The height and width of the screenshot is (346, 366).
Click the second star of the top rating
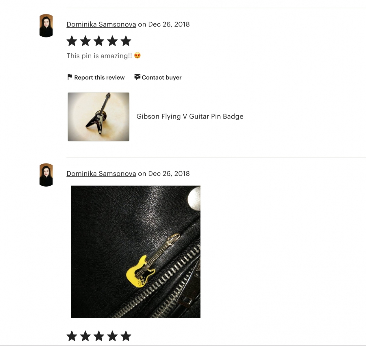point(86,41)
